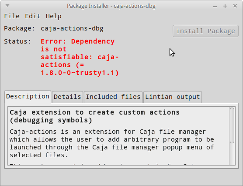Show the Lintian output tab
This screenshot has height=186, width=243.
[173, 97]
